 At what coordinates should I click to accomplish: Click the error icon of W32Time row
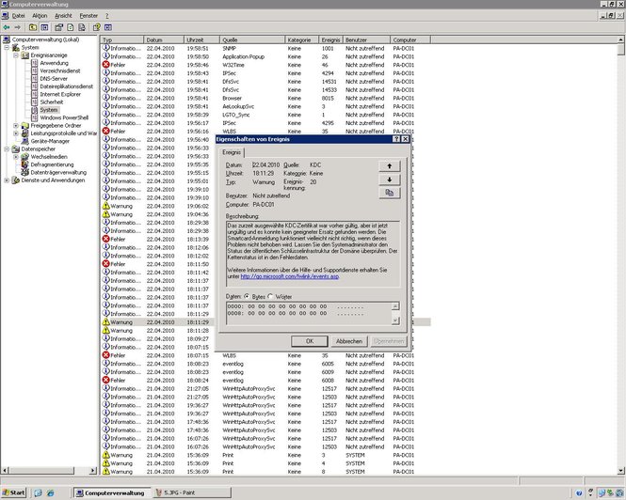105,65
